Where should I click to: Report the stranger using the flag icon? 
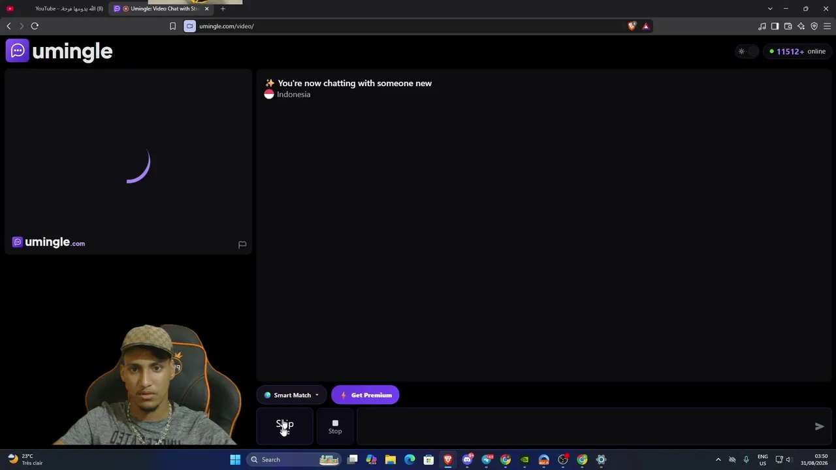(x=242, y=244)
